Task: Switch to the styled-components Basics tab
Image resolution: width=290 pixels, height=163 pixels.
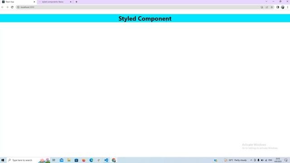Action: point(55,2)
